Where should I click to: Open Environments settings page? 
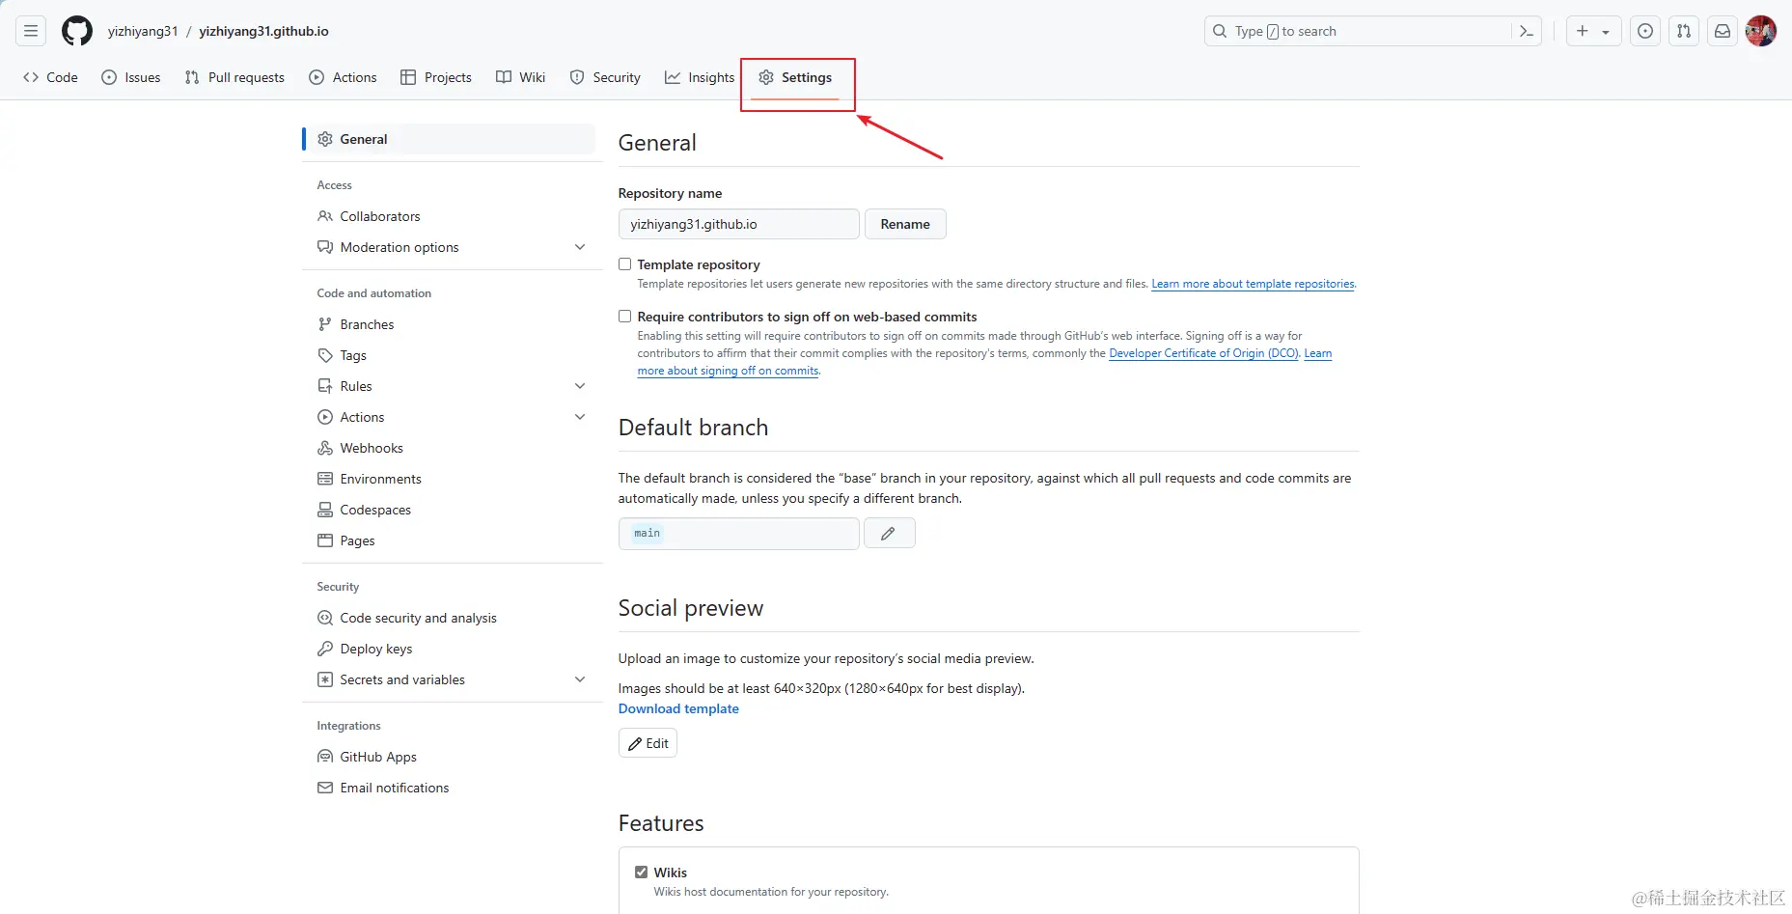(452, 479)
